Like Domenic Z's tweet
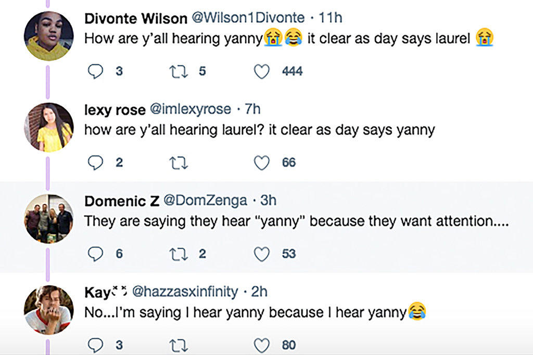The width and height of the screenshot is (533, 355). pos(261,254)
